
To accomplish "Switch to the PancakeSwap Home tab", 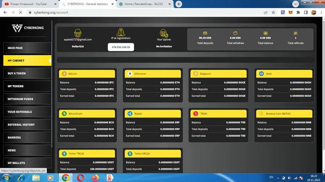I will click(145, 4).
